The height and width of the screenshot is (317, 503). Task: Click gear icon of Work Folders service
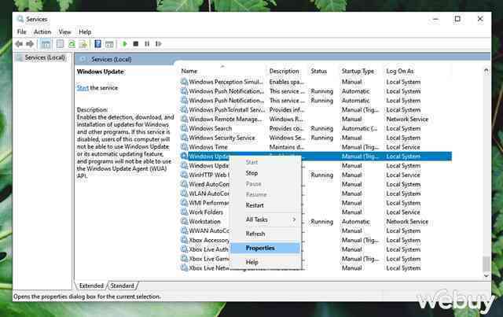coord(184,212)
